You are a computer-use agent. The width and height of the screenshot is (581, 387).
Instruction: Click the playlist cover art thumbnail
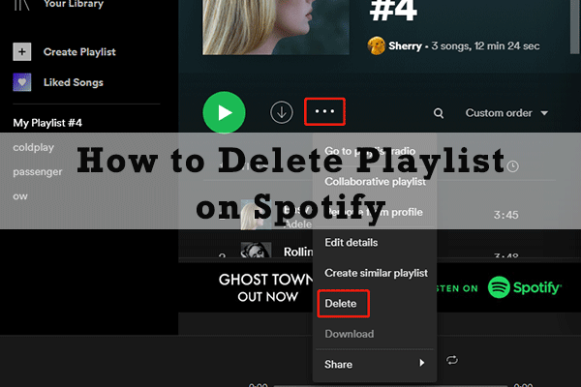254,26
